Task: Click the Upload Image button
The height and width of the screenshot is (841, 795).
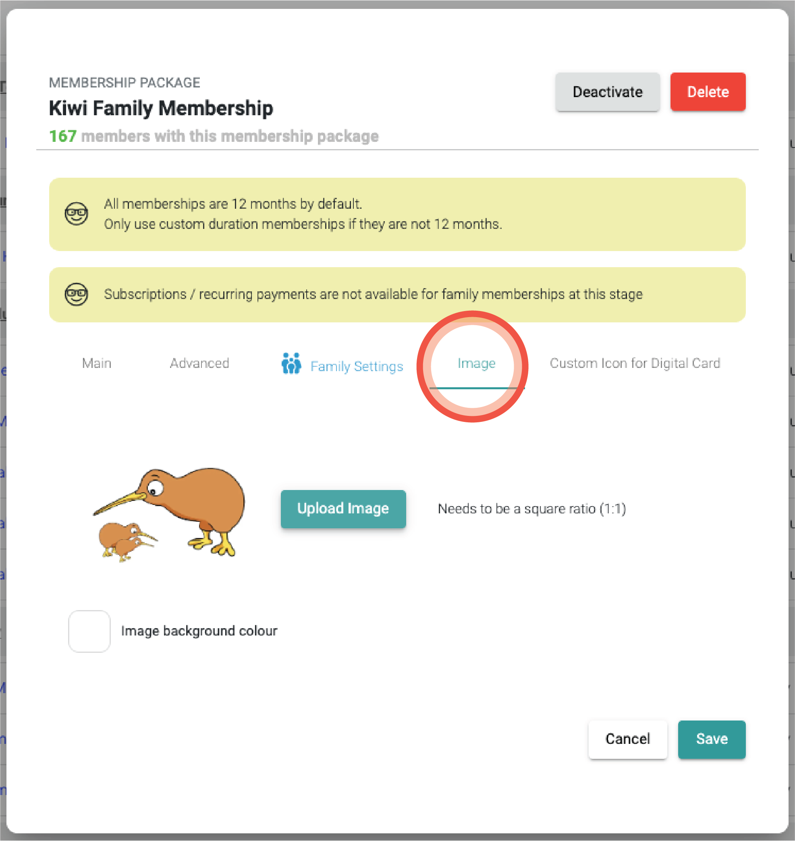Action: pyautogui.click(x=343, y=509)
